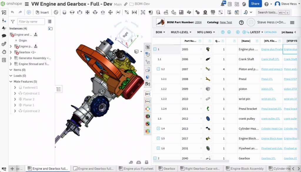The image size is (301, 172).
Task: Collapse the Loads (0) section
Action: click(x=11, y=76)
